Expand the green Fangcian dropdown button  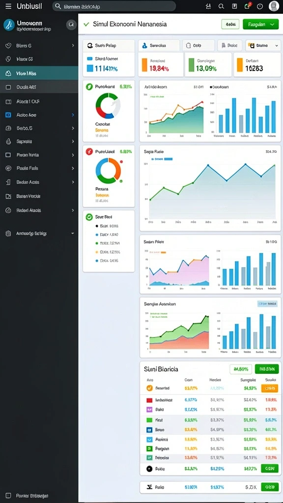coord(260,25)
